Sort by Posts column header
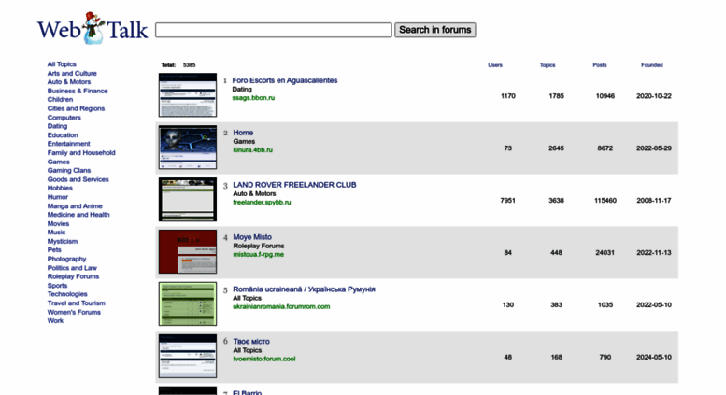726x395 pixels. (600, 65)
